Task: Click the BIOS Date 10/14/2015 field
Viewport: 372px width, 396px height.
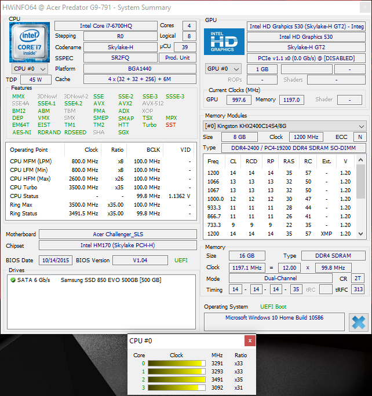Action: pos(56,261)
